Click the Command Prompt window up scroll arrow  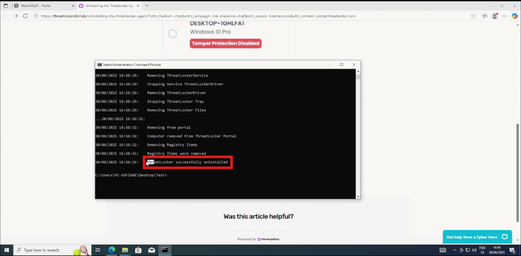358,71
